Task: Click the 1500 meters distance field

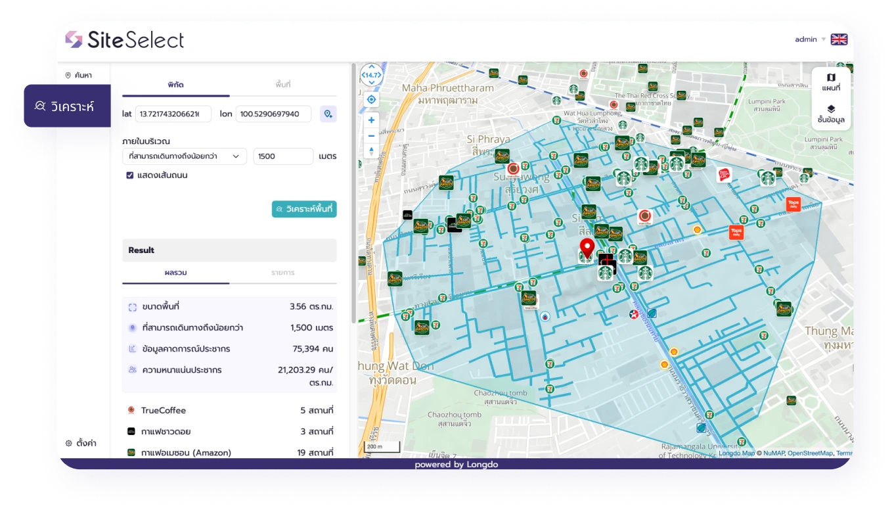Action: coord(283,156)
